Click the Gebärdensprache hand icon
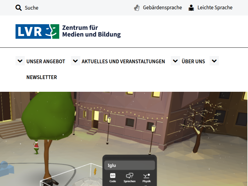The height and width of the screenshot is (186, 248). [136, 7]
